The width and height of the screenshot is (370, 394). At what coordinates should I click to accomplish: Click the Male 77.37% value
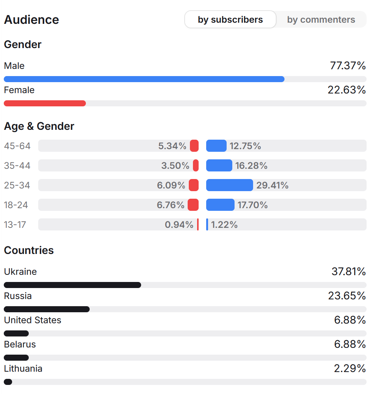pyautogui.click(x=348, y=66)
